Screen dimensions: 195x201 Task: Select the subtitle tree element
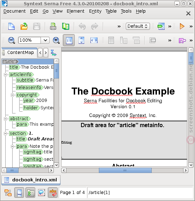click(x=26, y=80)
